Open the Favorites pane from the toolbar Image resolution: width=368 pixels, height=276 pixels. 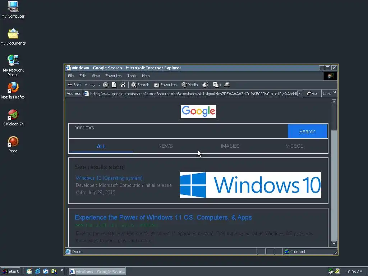[165, 85]
